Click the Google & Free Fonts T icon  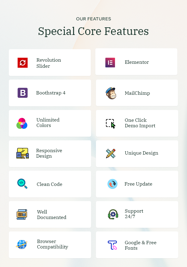tap(112, 245)
